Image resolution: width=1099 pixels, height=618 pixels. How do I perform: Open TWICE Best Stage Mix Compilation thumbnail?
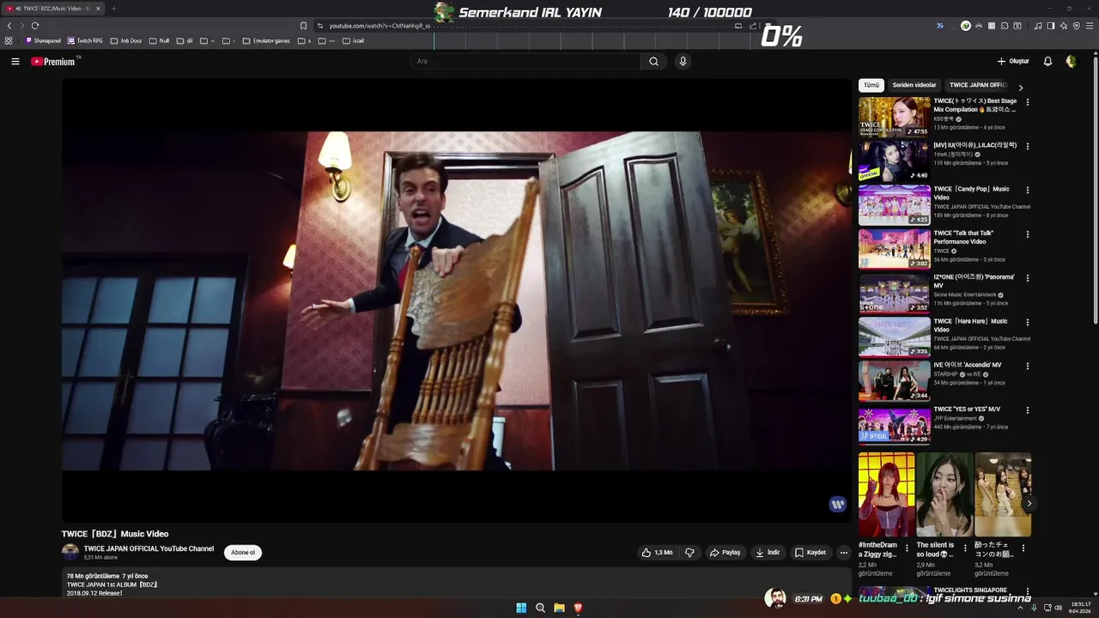894,117
